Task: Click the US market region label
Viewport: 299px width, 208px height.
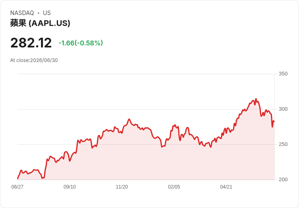Action: click(47, 13)
